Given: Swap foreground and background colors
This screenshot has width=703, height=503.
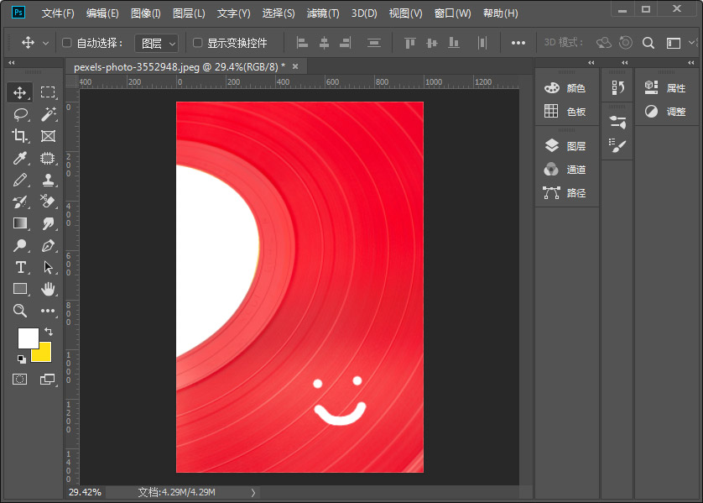Looking at the screenshot, I should (49, 332).
